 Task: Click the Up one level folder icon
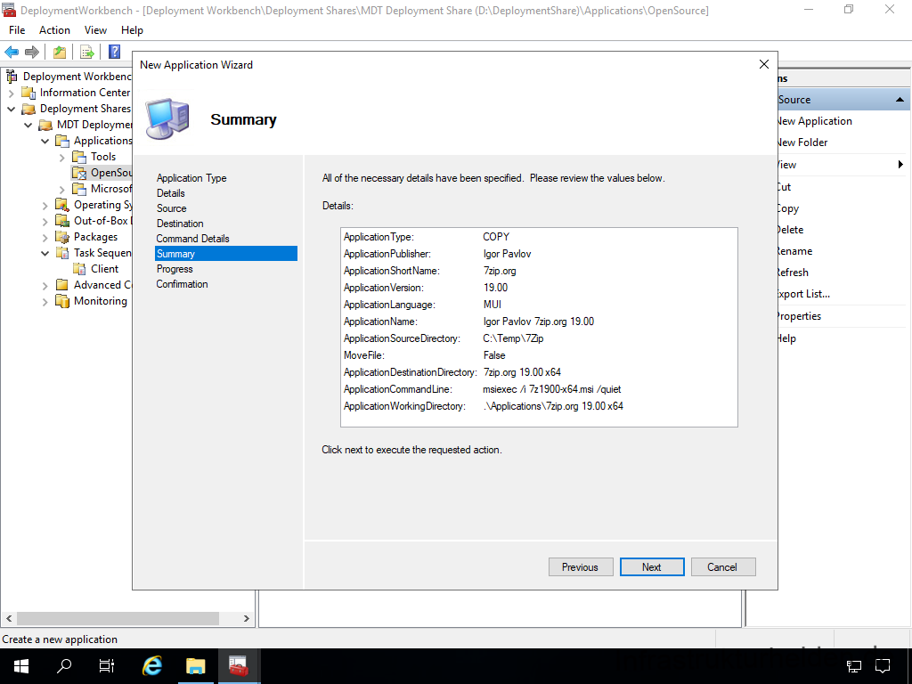pos(60,53)
